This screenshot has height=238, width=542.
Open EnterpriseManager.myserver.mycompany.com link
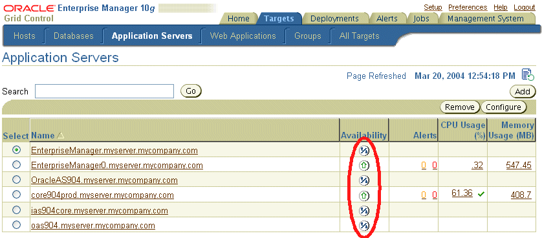tap(114, 151)
